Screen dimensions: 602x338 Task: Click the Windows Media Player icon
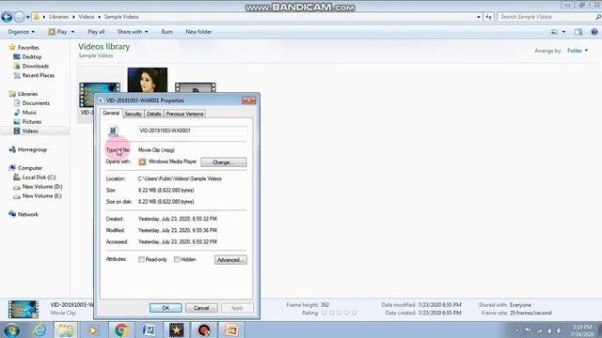(x=142, y=161)
